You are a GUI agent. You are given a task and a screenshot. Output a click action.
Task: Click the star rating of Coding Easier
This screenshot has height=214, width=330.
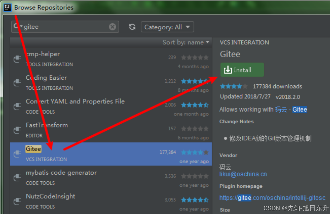point(195,81)
